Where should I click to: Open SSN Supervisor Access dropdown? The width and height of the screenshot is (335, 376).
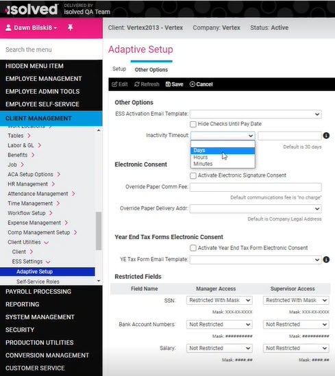point(296,300)
